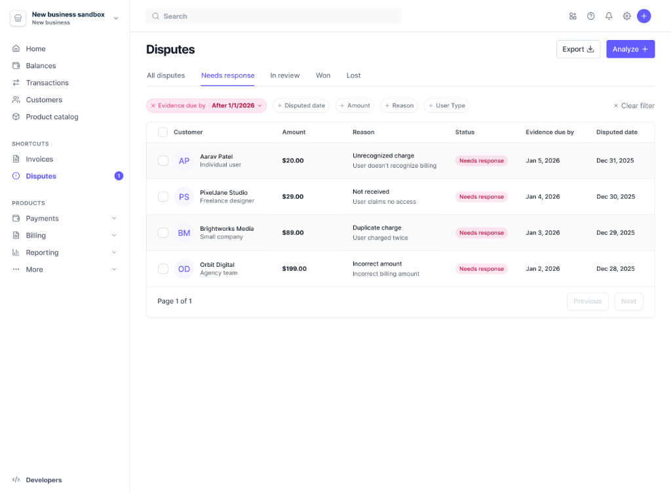Select the checkbox on the Orbit Digital row
The image size is (671, 493).
point(163,269)
